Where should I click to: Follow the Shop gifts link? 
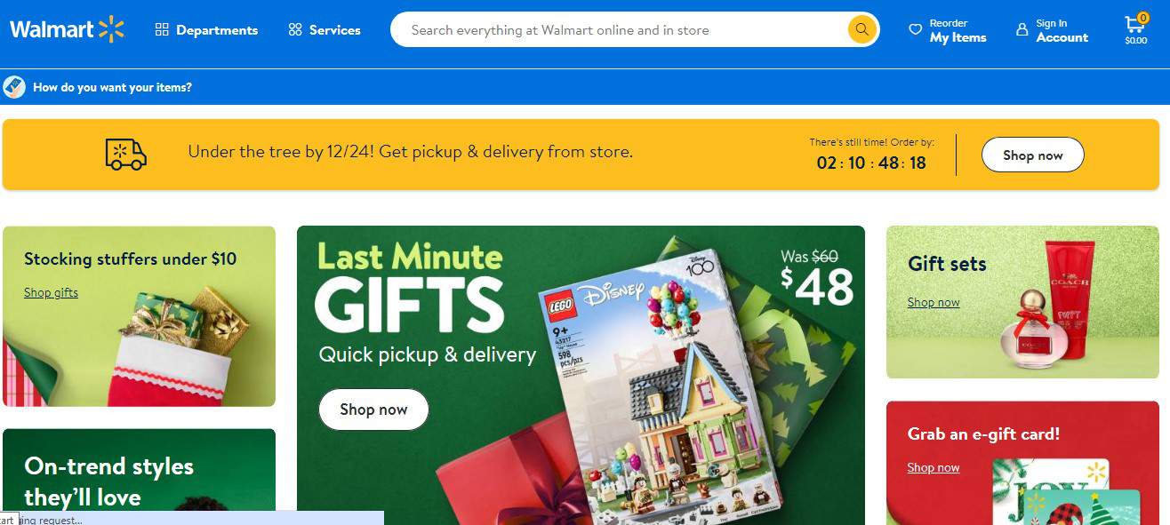click(x=51, y=293)
